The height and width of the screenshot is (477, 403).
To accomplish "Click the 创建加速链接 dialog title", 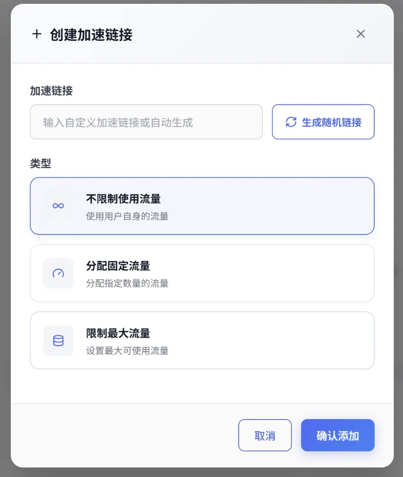I will 91,34.
